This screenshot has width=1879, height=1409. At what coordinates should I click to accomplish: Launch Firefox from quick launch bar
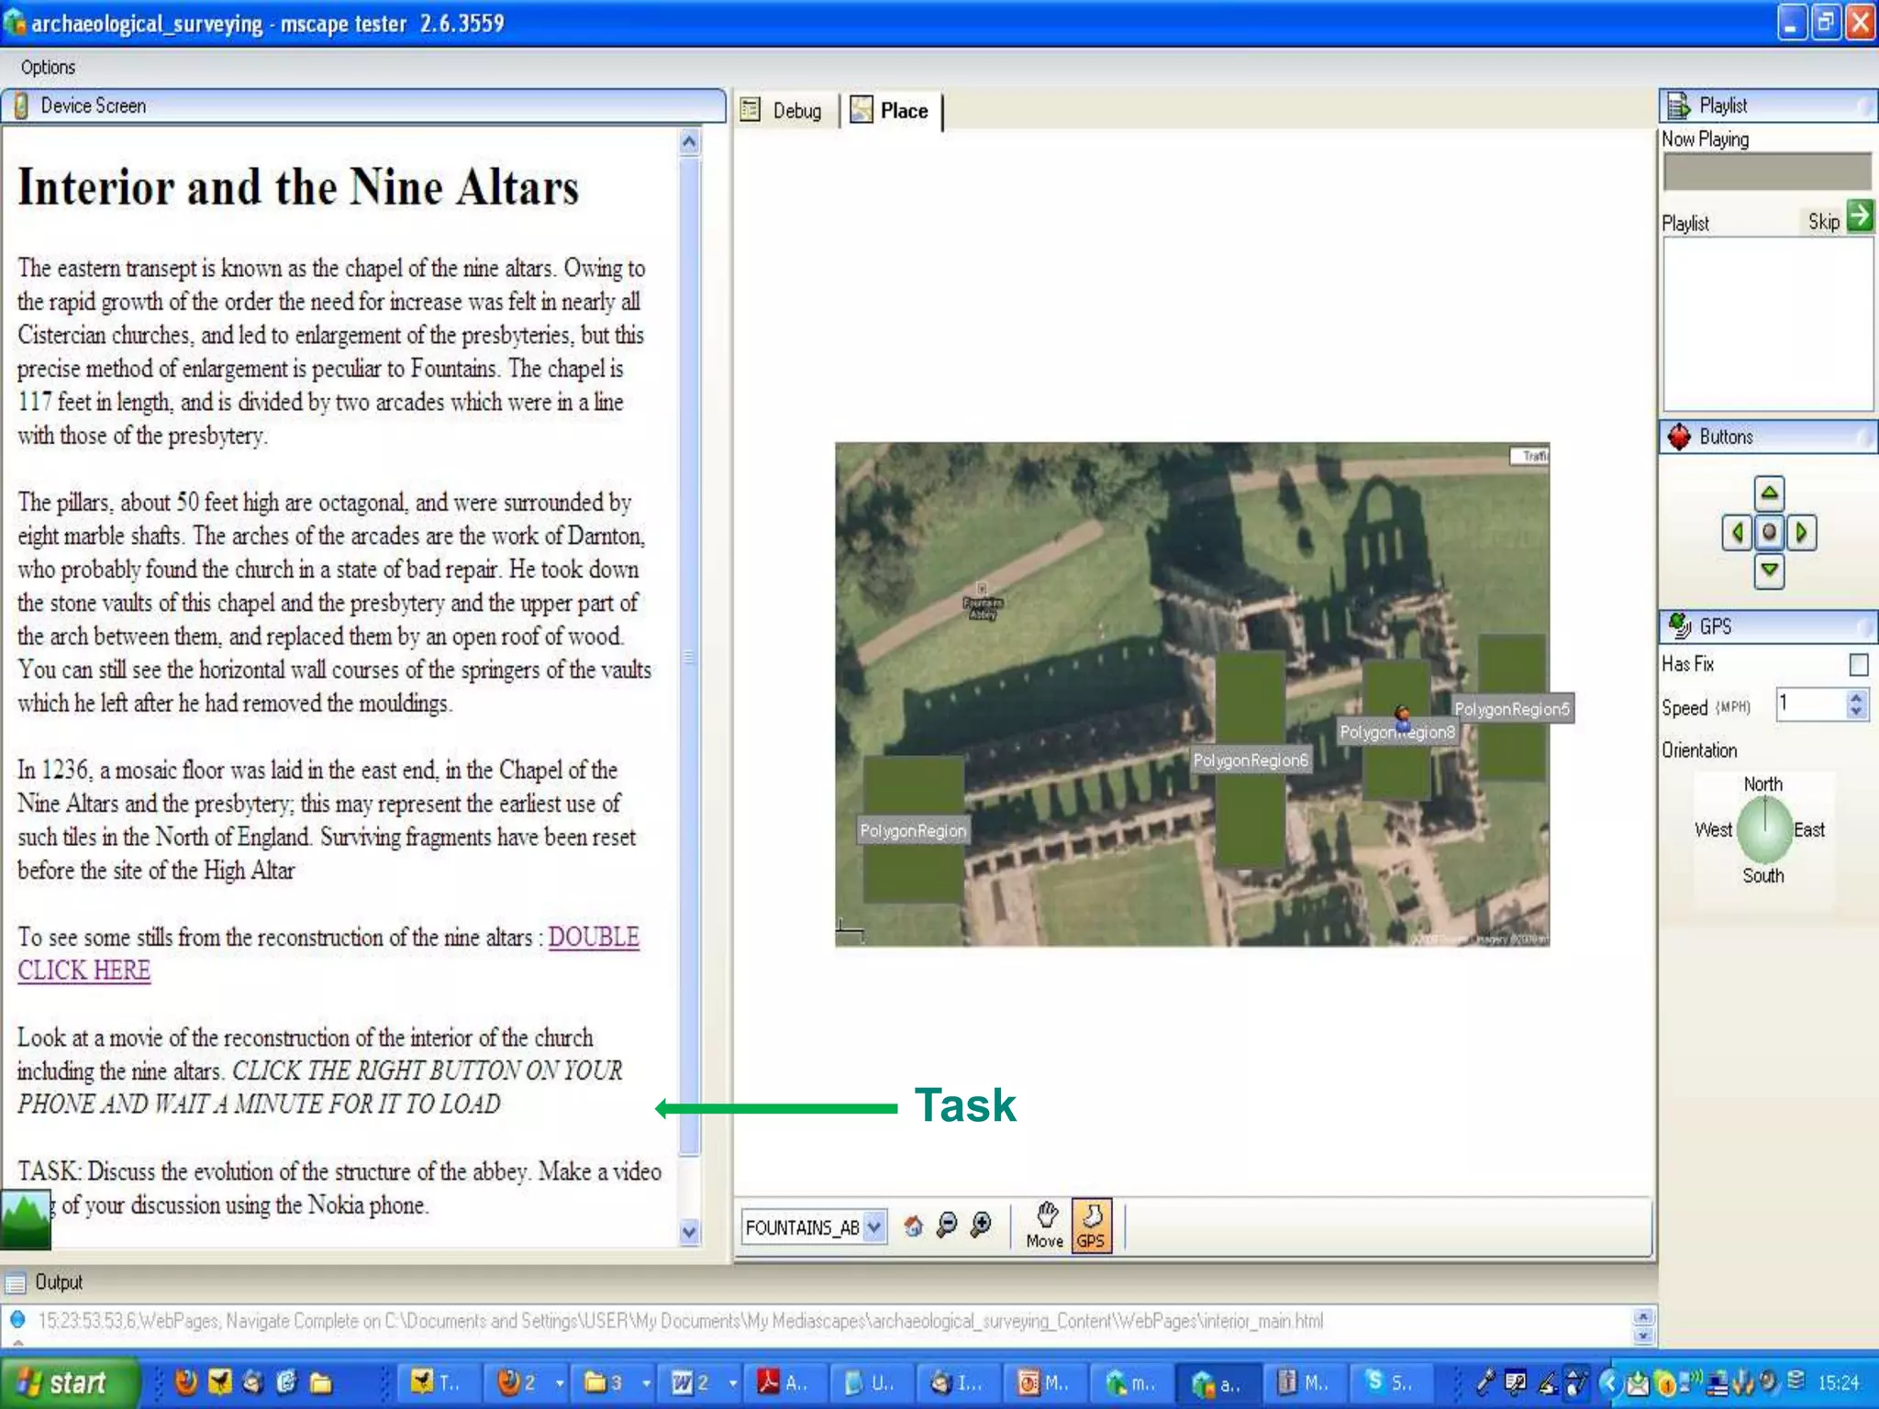[x=186, y=1382]
